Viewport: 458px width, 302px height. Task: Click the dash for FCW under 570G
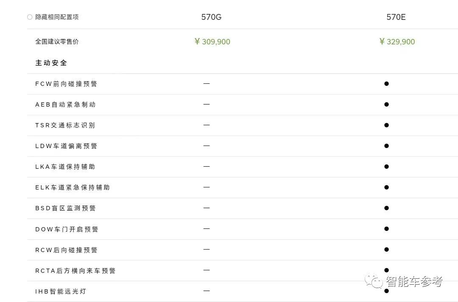(207, 84)
